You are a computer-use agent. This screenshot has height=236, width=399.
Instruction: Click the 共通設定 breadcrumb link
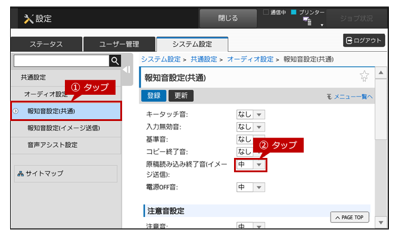204,60
